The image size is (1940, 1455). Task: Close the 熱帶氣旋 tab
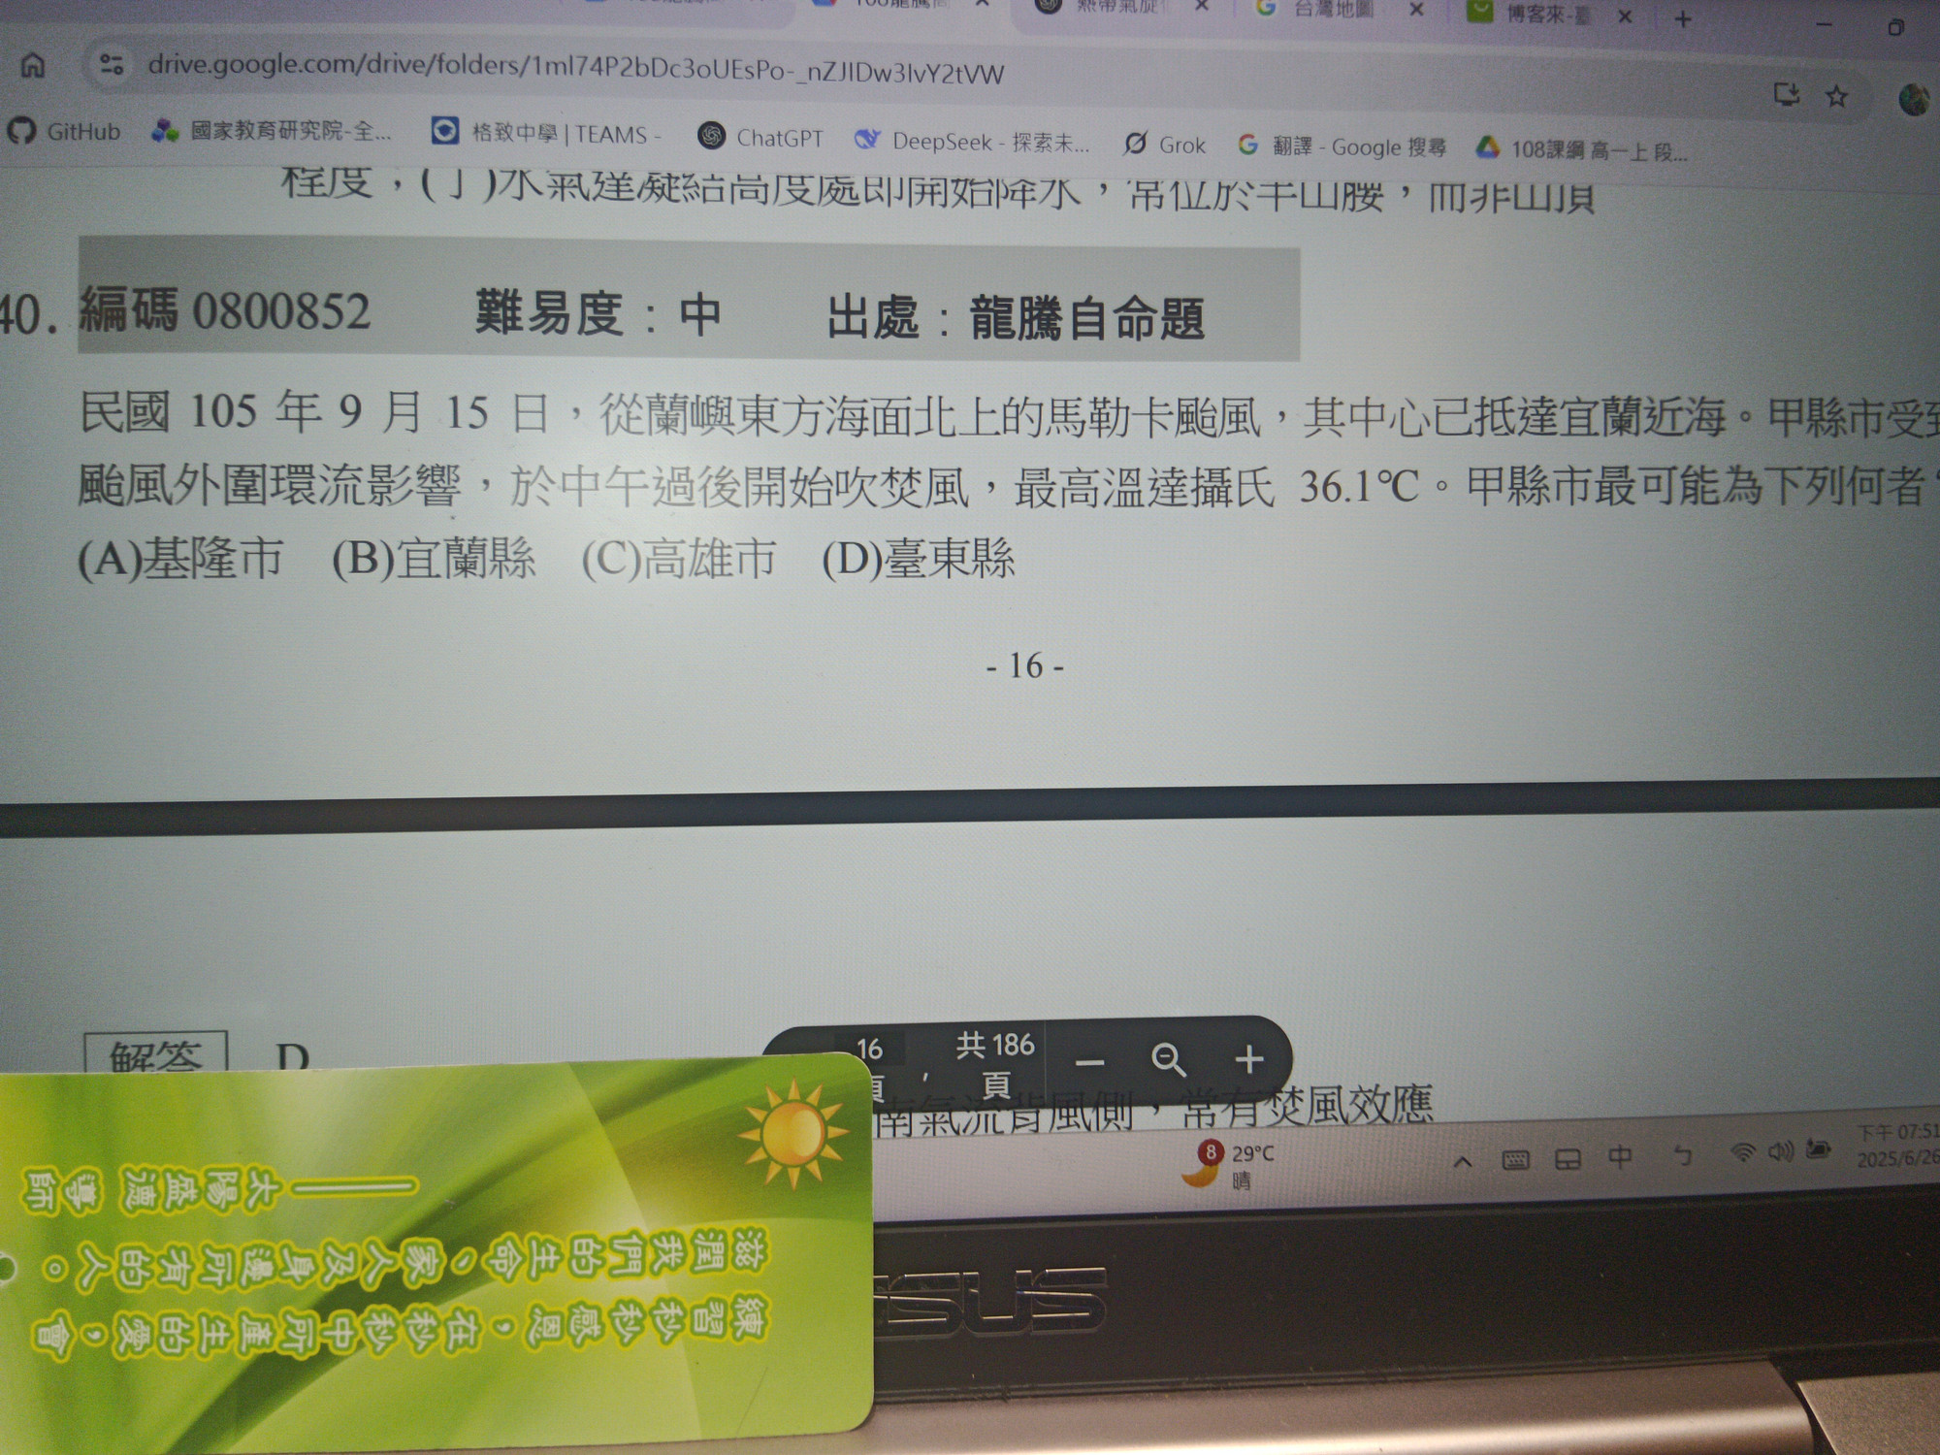click(1202, 6)
